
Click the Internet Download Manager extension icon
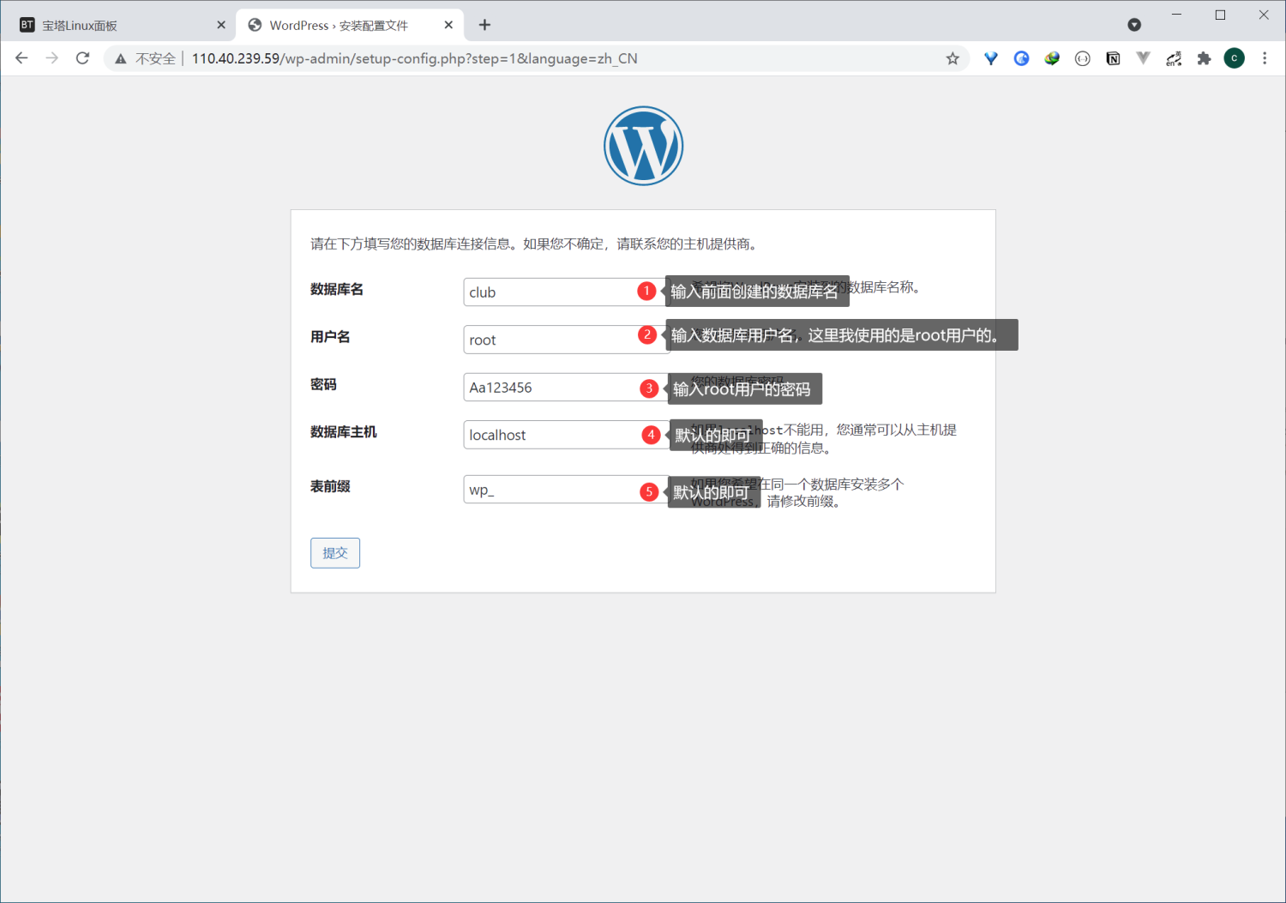[x=1052, y=58]
